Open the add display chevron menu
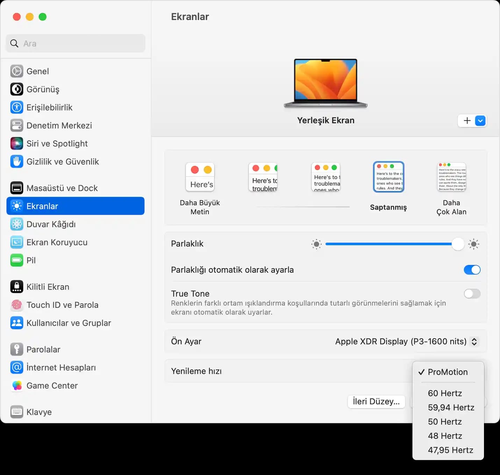The width and height of the screenshot is (500, 475). (480, 121)
